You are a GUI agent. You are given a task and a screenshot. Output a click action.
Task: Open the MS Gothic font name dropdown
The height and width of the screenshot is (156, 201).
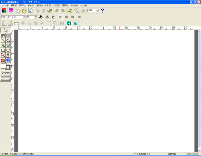coord(24,17)
